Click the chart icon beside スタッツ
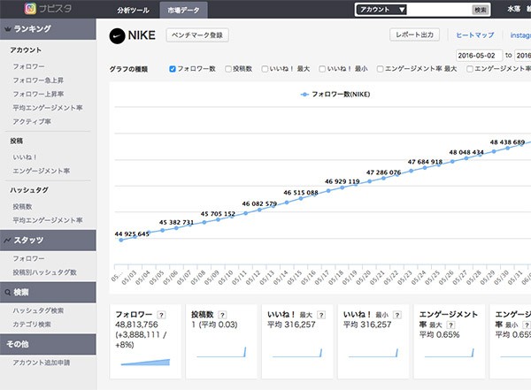This screenshot has width=531, height=390. 8,240
